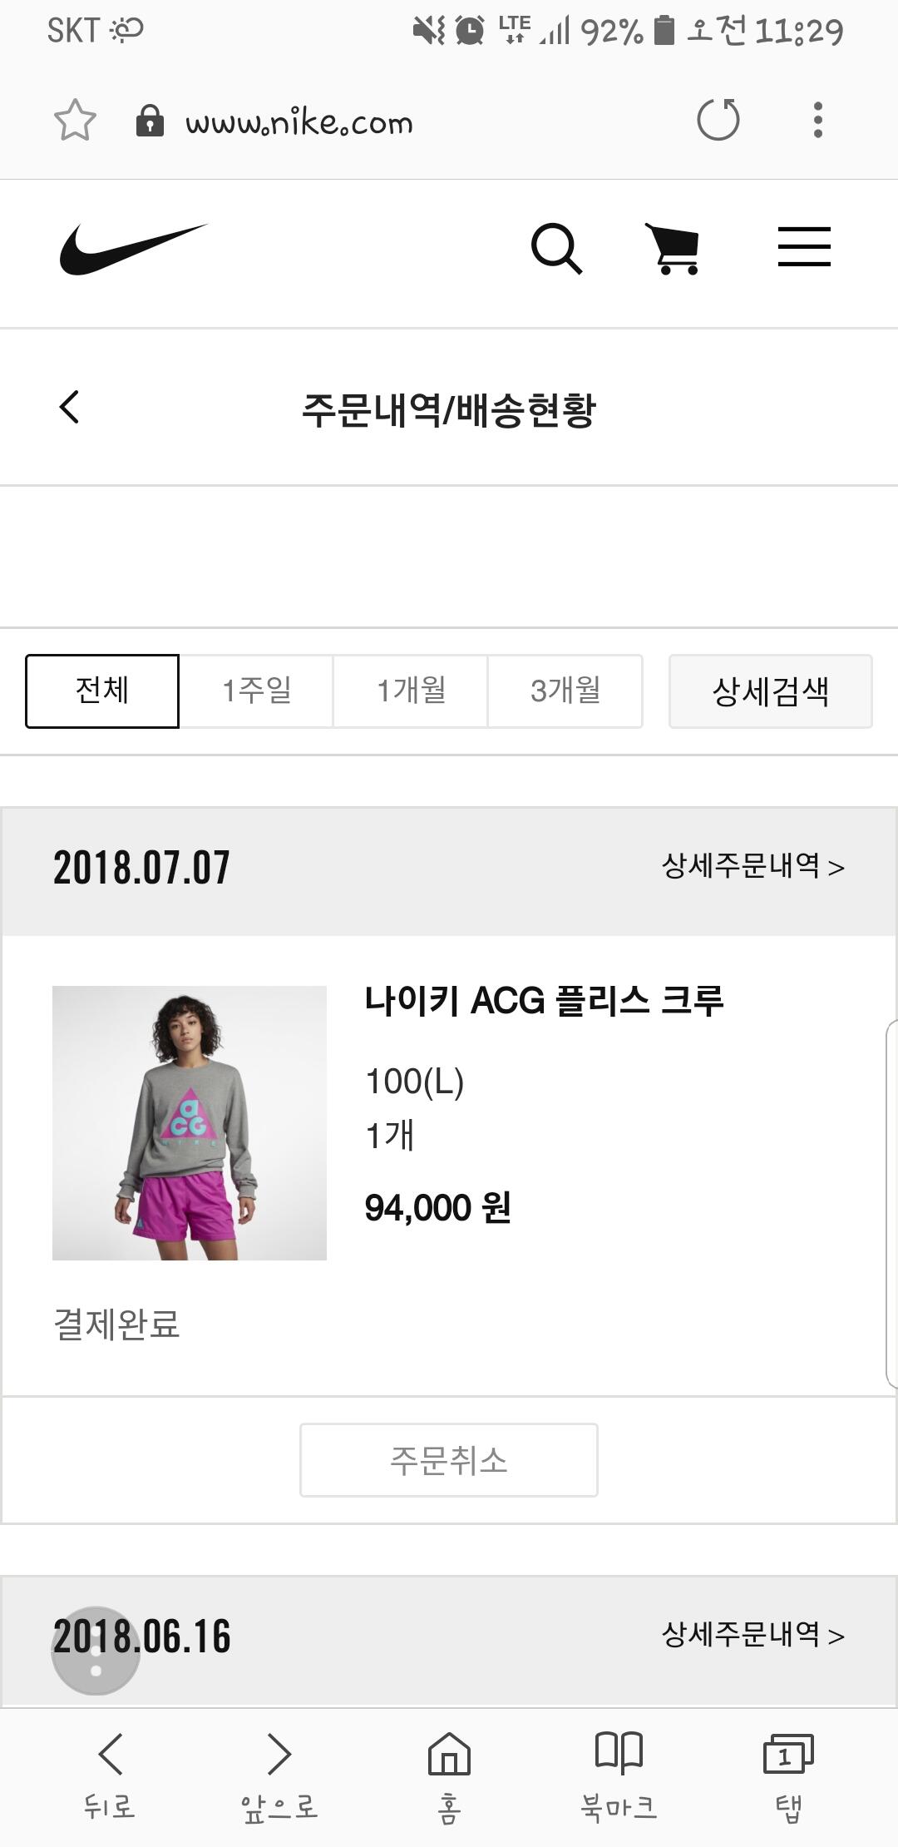Select the 3개월 period filter
Image resolution: width=898 pixels, height=1847 pixels.
point(565,691)
